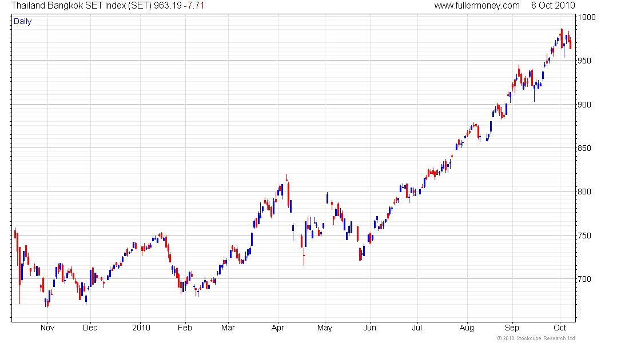Click the Nov date axis label
Screen dimensions: 629x343
47,328
